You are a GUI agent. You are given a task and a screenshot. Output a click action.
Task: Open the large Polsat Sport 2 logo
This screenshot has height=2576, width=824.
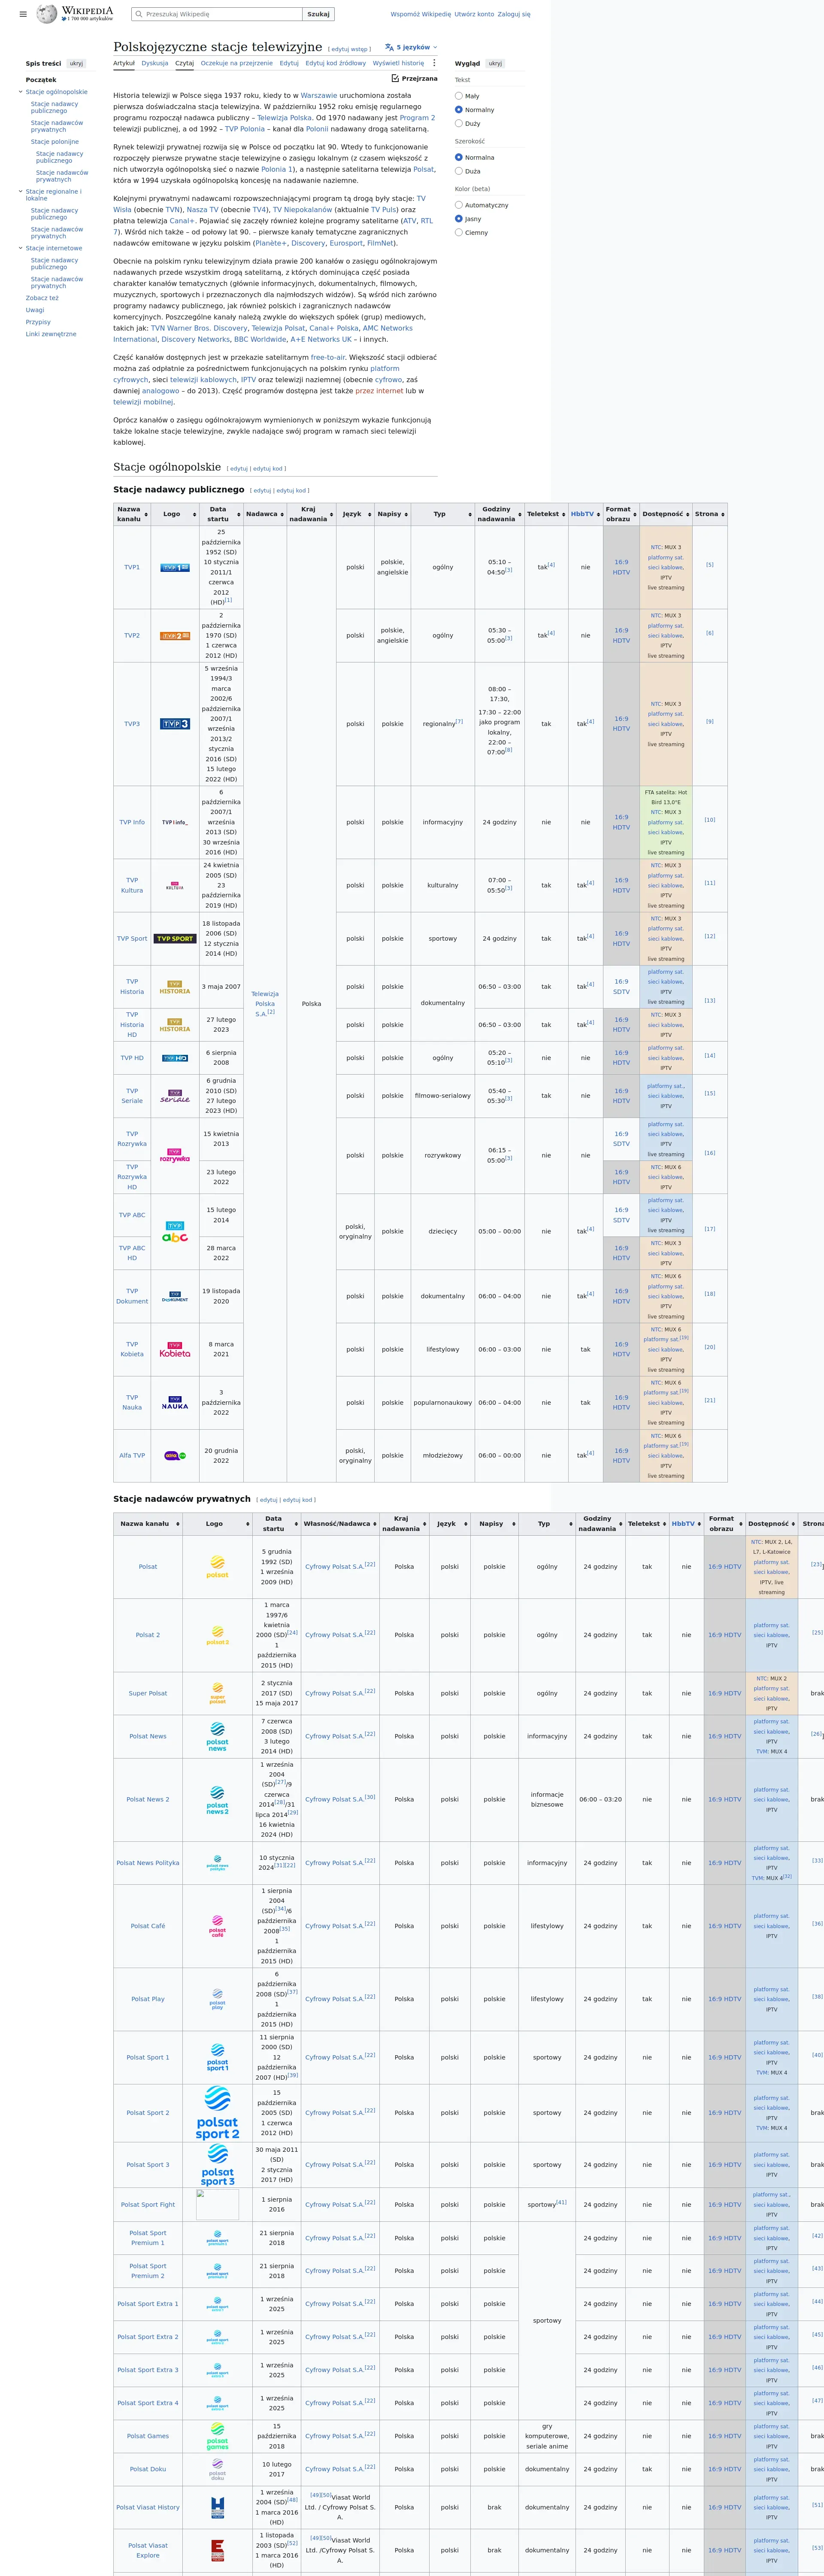[x=217, y=2113]
